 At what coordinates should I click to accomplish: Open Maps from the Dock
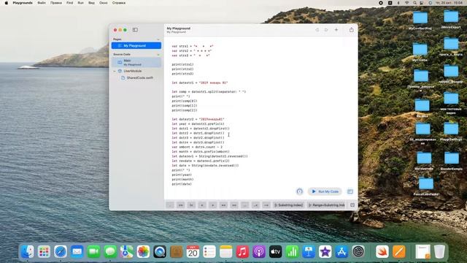pos(126,252)
